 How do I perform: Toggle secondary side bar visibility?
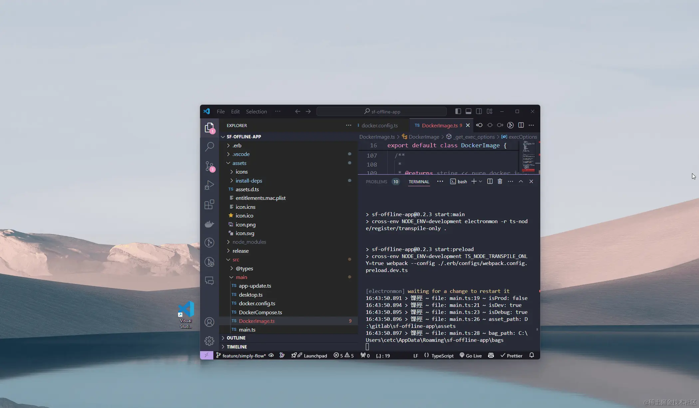pyautogui.click(x=479, y=111)
